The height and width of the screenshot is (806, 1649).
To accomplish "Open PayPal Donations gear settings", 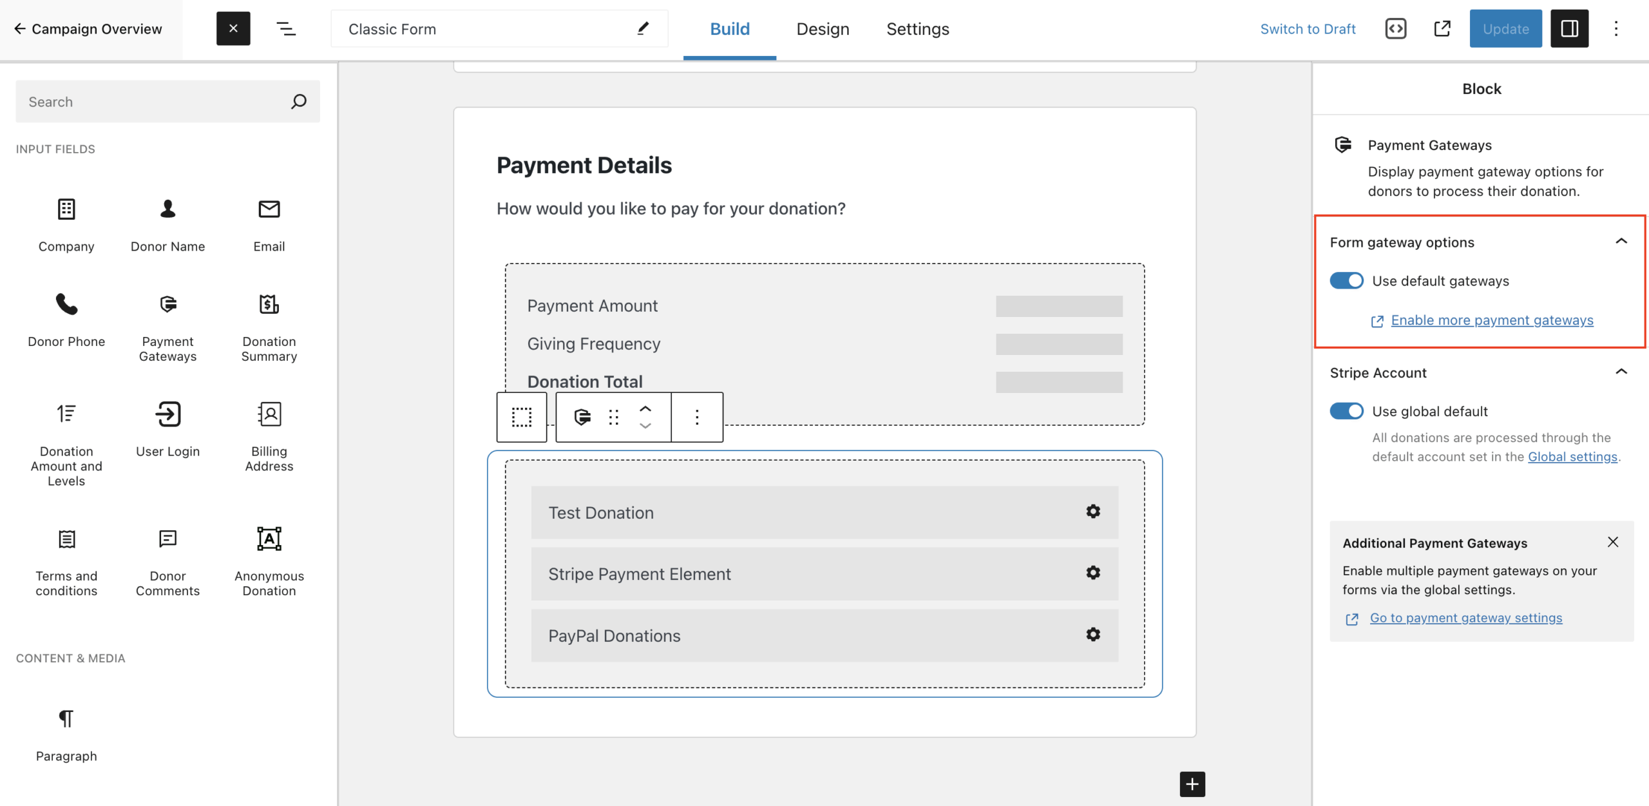I will click(1092, 635).
